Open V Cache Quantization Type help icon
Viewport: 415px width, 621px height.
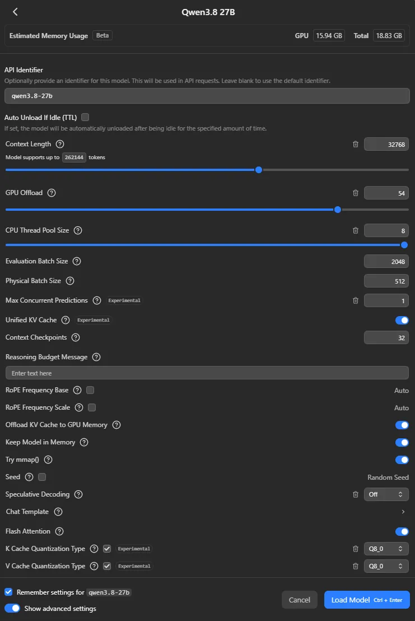tap(94, 566)
